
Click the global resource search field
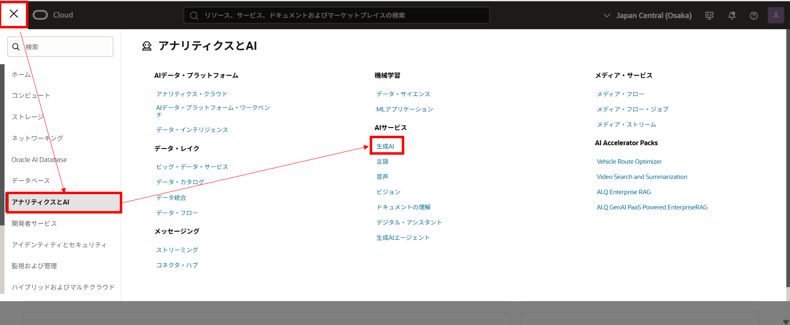click(336, 15)
